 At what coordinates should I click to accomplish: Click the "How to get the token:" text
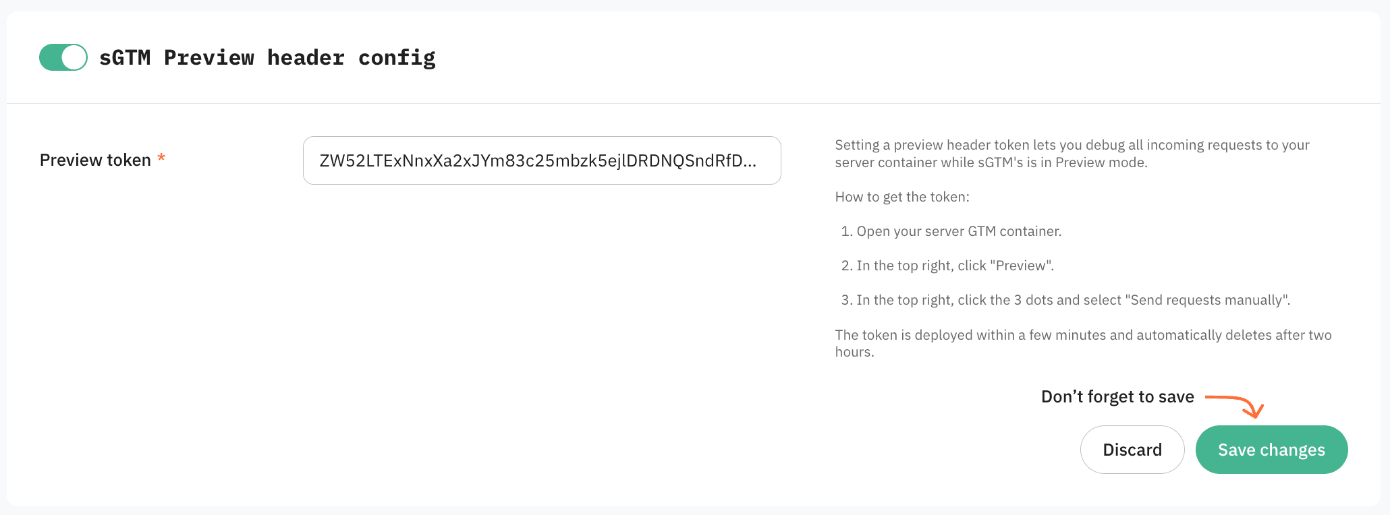(x=901, y=197)
